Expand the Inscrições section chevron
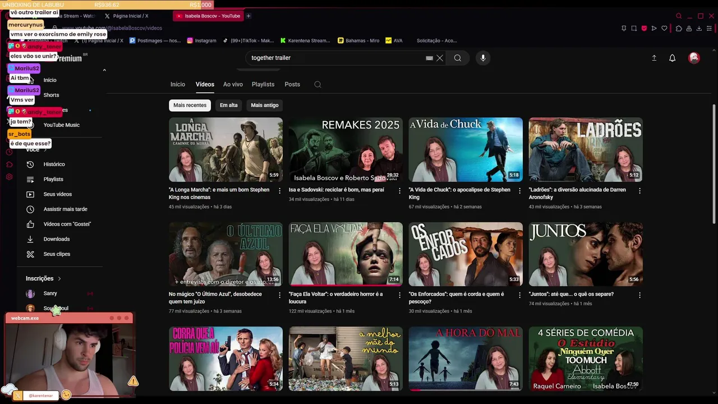Viewport: 718px width, 404px height. (59, 279)
